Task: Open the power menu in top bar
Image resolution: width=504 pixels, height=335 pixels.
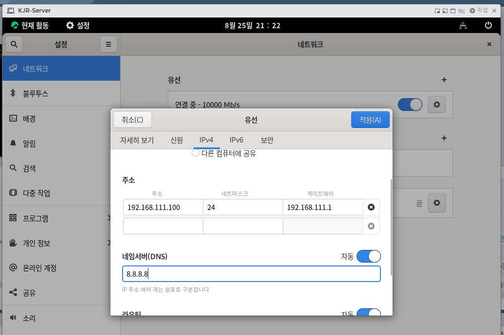Action: coord(488,25)
